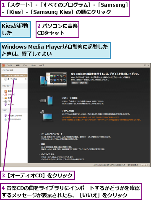Viewport: 151px width, 200px height.
Task: Open Podcast Channel in the store section
Action: [x=13, y=116]
